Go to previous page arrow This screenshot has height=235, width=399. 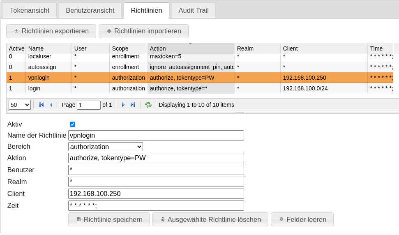(x=51, y=105)
